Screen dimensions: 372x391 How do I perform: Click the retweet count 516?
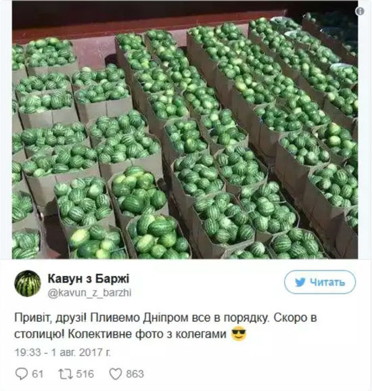pos(85,374)
